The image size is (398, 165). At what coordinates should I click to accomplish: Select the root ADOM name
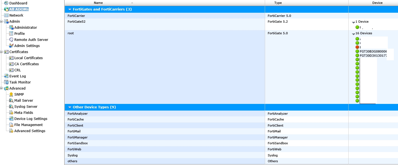71,33
